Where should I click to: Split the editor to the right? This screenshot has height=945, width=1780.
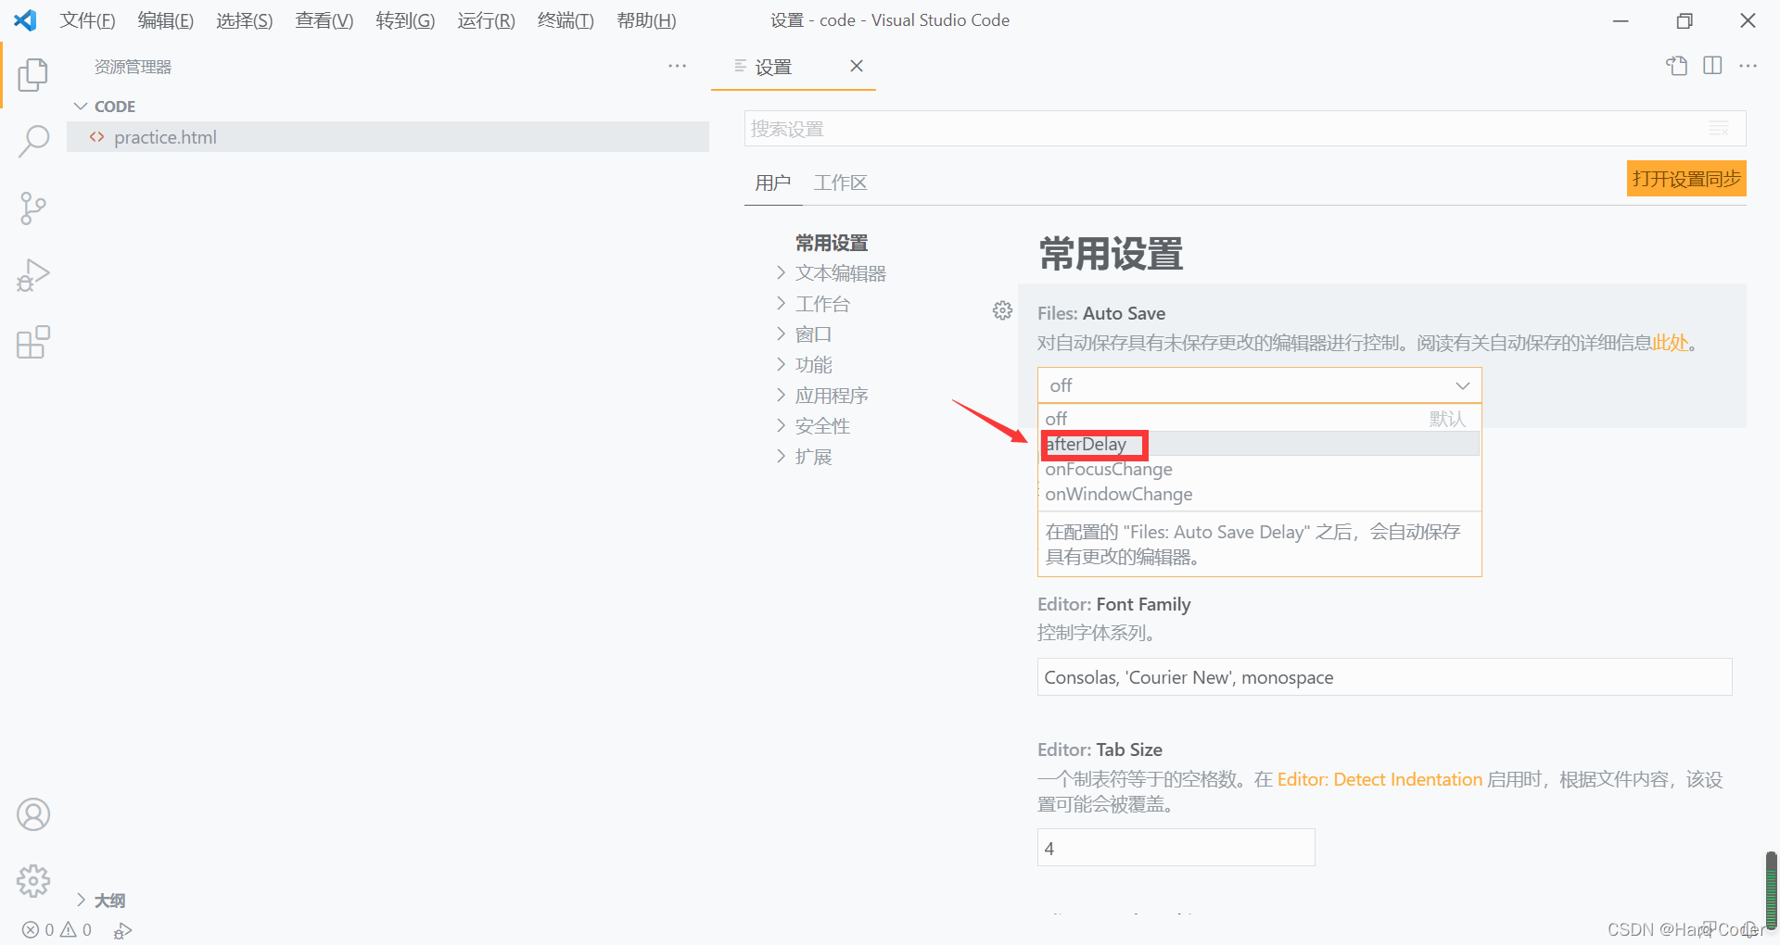[x=1712, y=66]
